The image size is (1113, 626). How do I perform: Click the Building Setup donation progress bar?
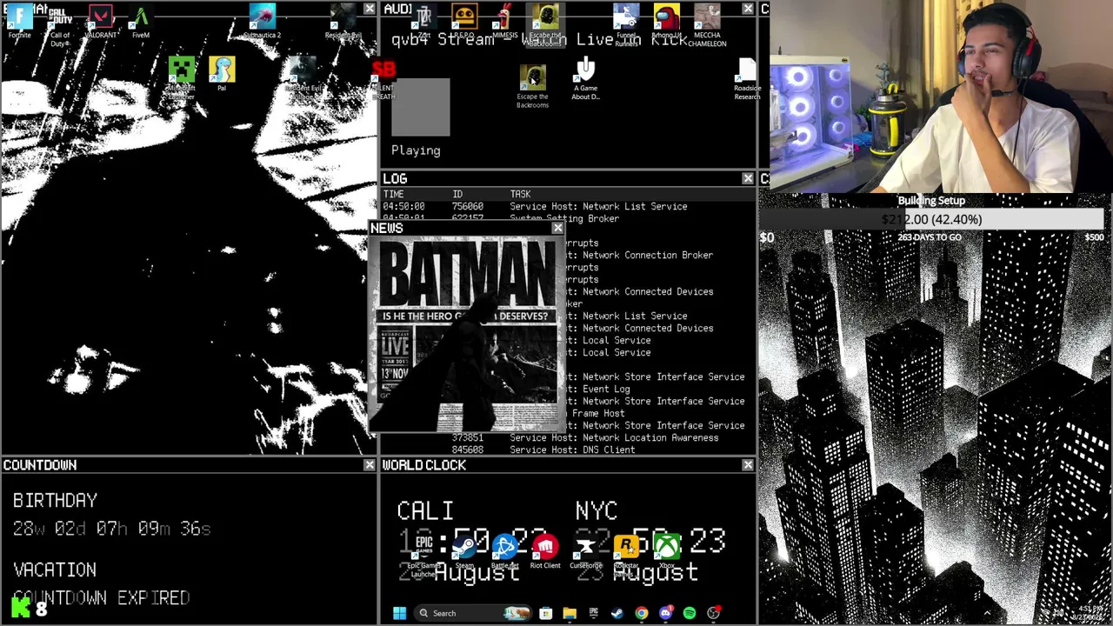coord(931,219)
